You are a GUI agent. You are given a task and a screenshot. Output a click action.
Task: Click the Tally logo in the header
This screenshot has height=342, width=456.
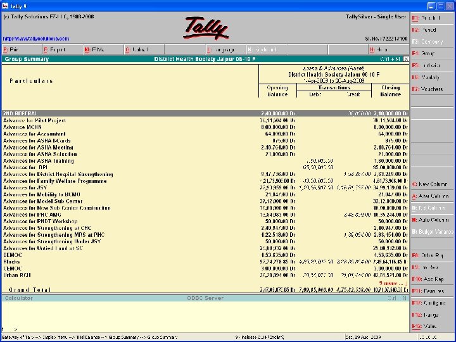point(206,28)
